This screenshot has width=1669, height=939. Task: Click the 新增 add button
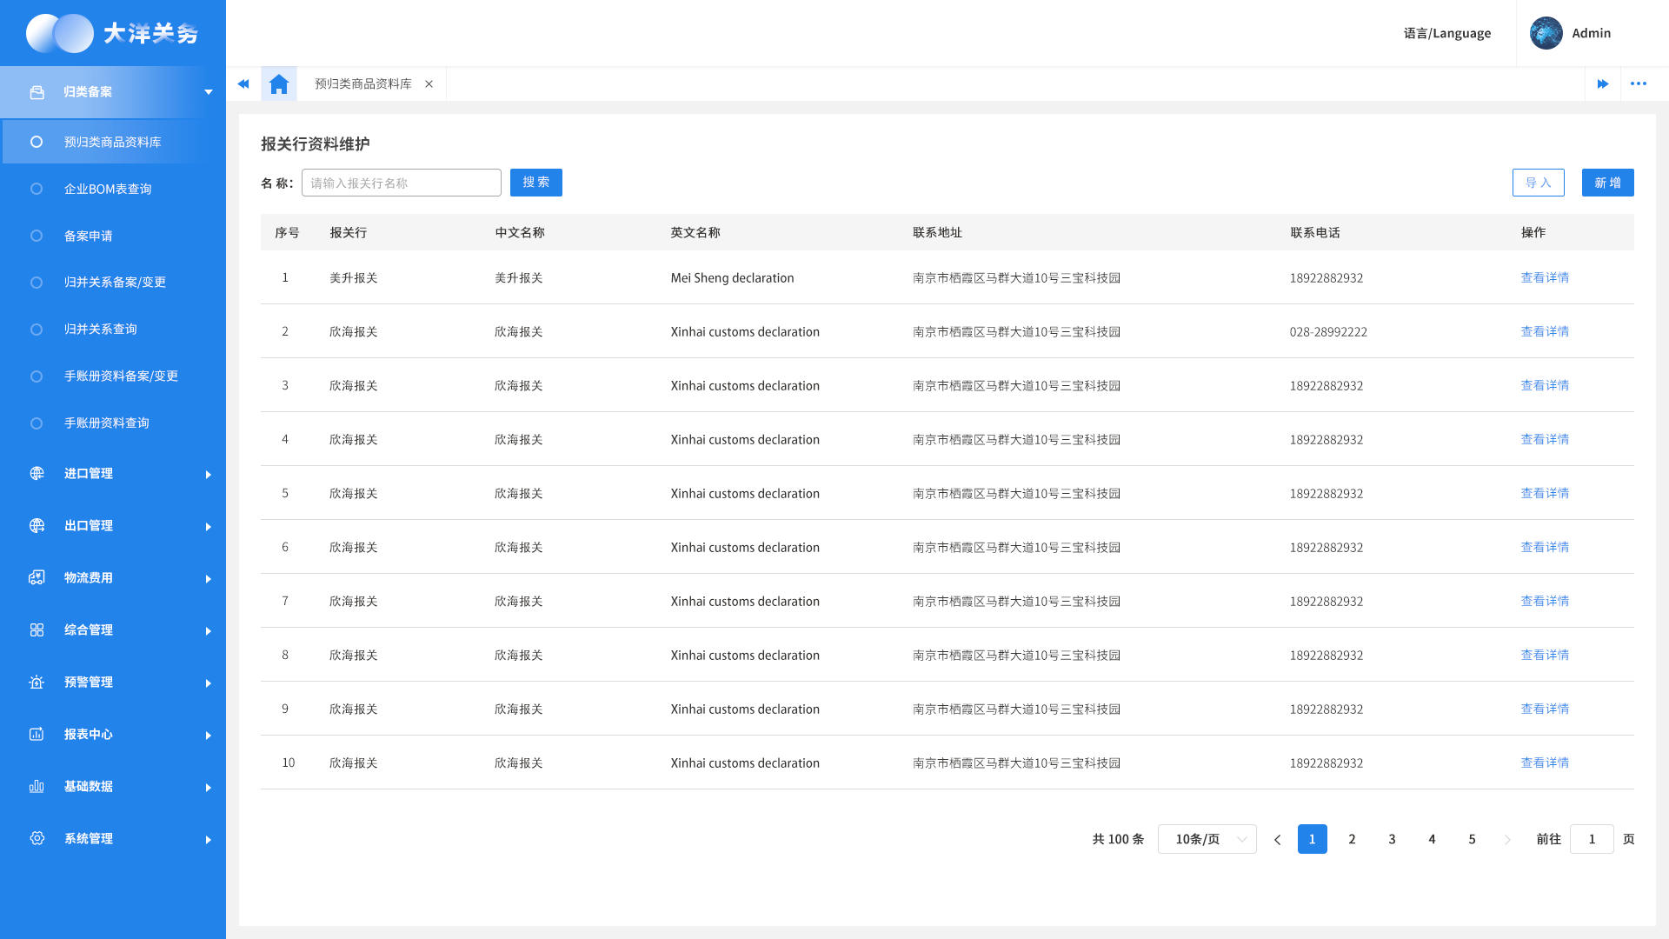1608,183
